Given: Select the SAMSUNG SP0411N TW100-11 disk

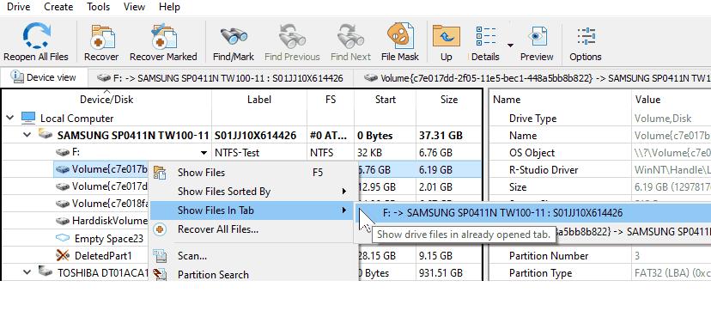Looking at the screenshot, I should point(133,135).
